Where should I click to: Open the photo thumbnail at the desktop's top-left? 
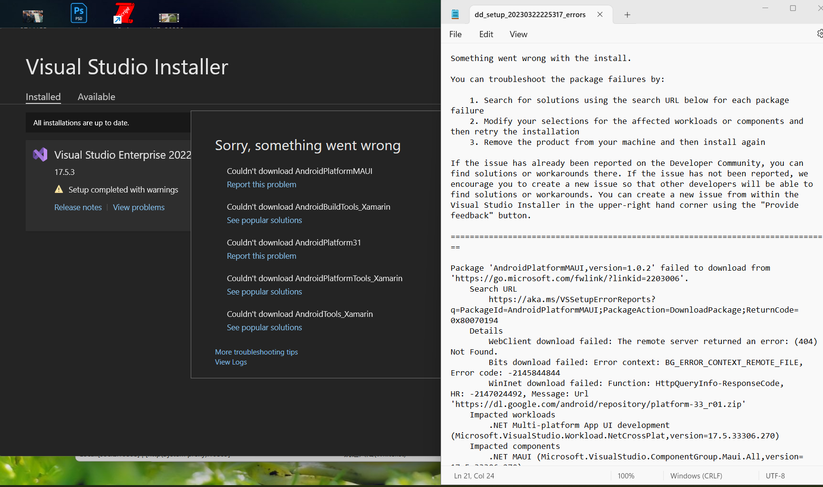[x=33, y=16]
